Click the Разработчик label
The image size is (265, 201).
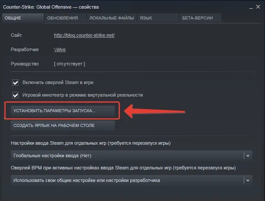click(25, 49)
